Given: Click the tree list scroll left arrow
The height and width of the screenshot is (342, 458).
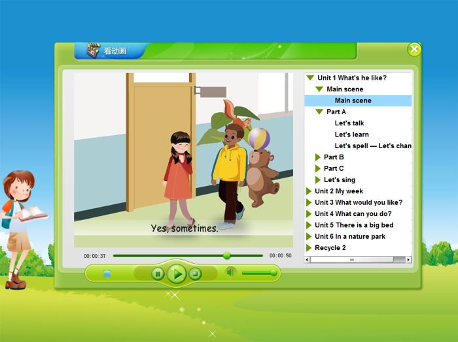Looking at the screenshot, I should coord(307,260).
